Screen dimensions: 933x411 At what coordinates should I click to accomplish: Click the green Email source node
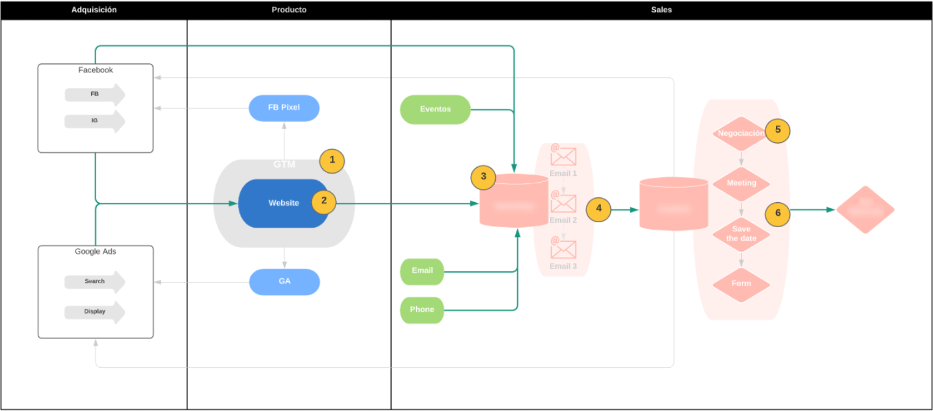pos(421,271)
